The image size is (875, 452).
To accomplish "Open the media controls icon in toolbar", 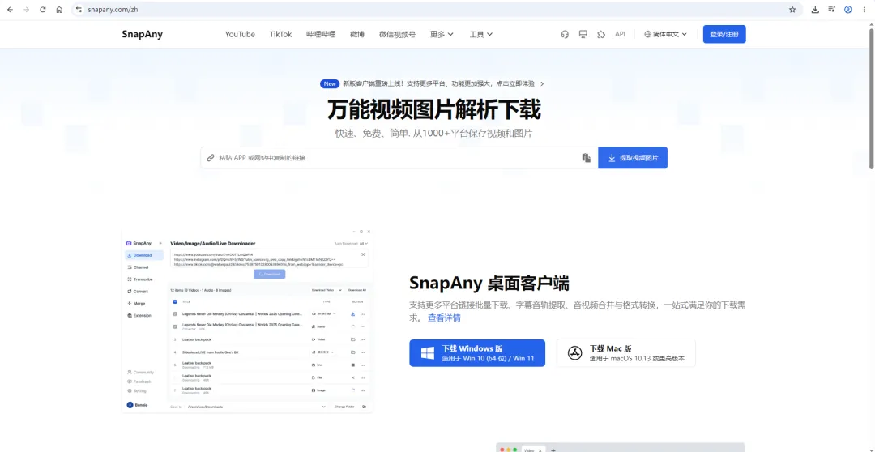I will pos(831,10).
